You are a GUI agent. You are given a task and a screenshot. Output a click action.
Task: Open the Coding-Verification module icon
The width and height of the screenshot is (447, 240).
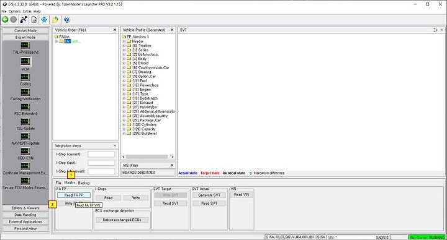pyautogui.click(x=25, y=92)
